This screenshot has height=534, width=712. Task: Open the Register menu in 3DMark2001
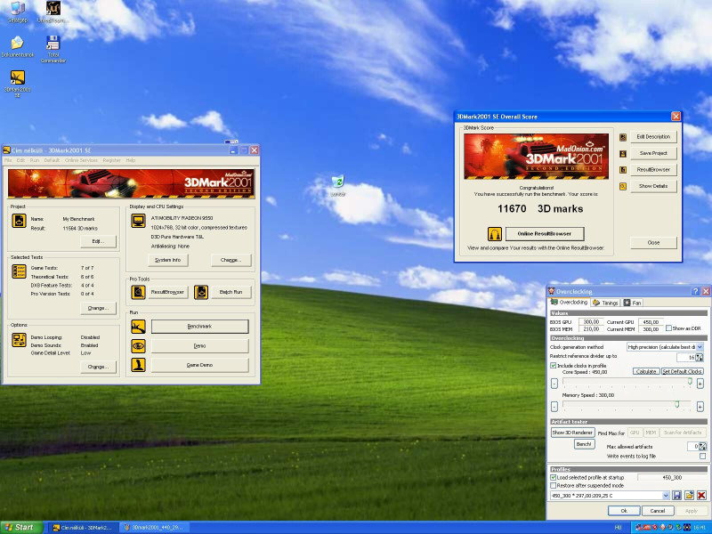click(x=112, y=160)
